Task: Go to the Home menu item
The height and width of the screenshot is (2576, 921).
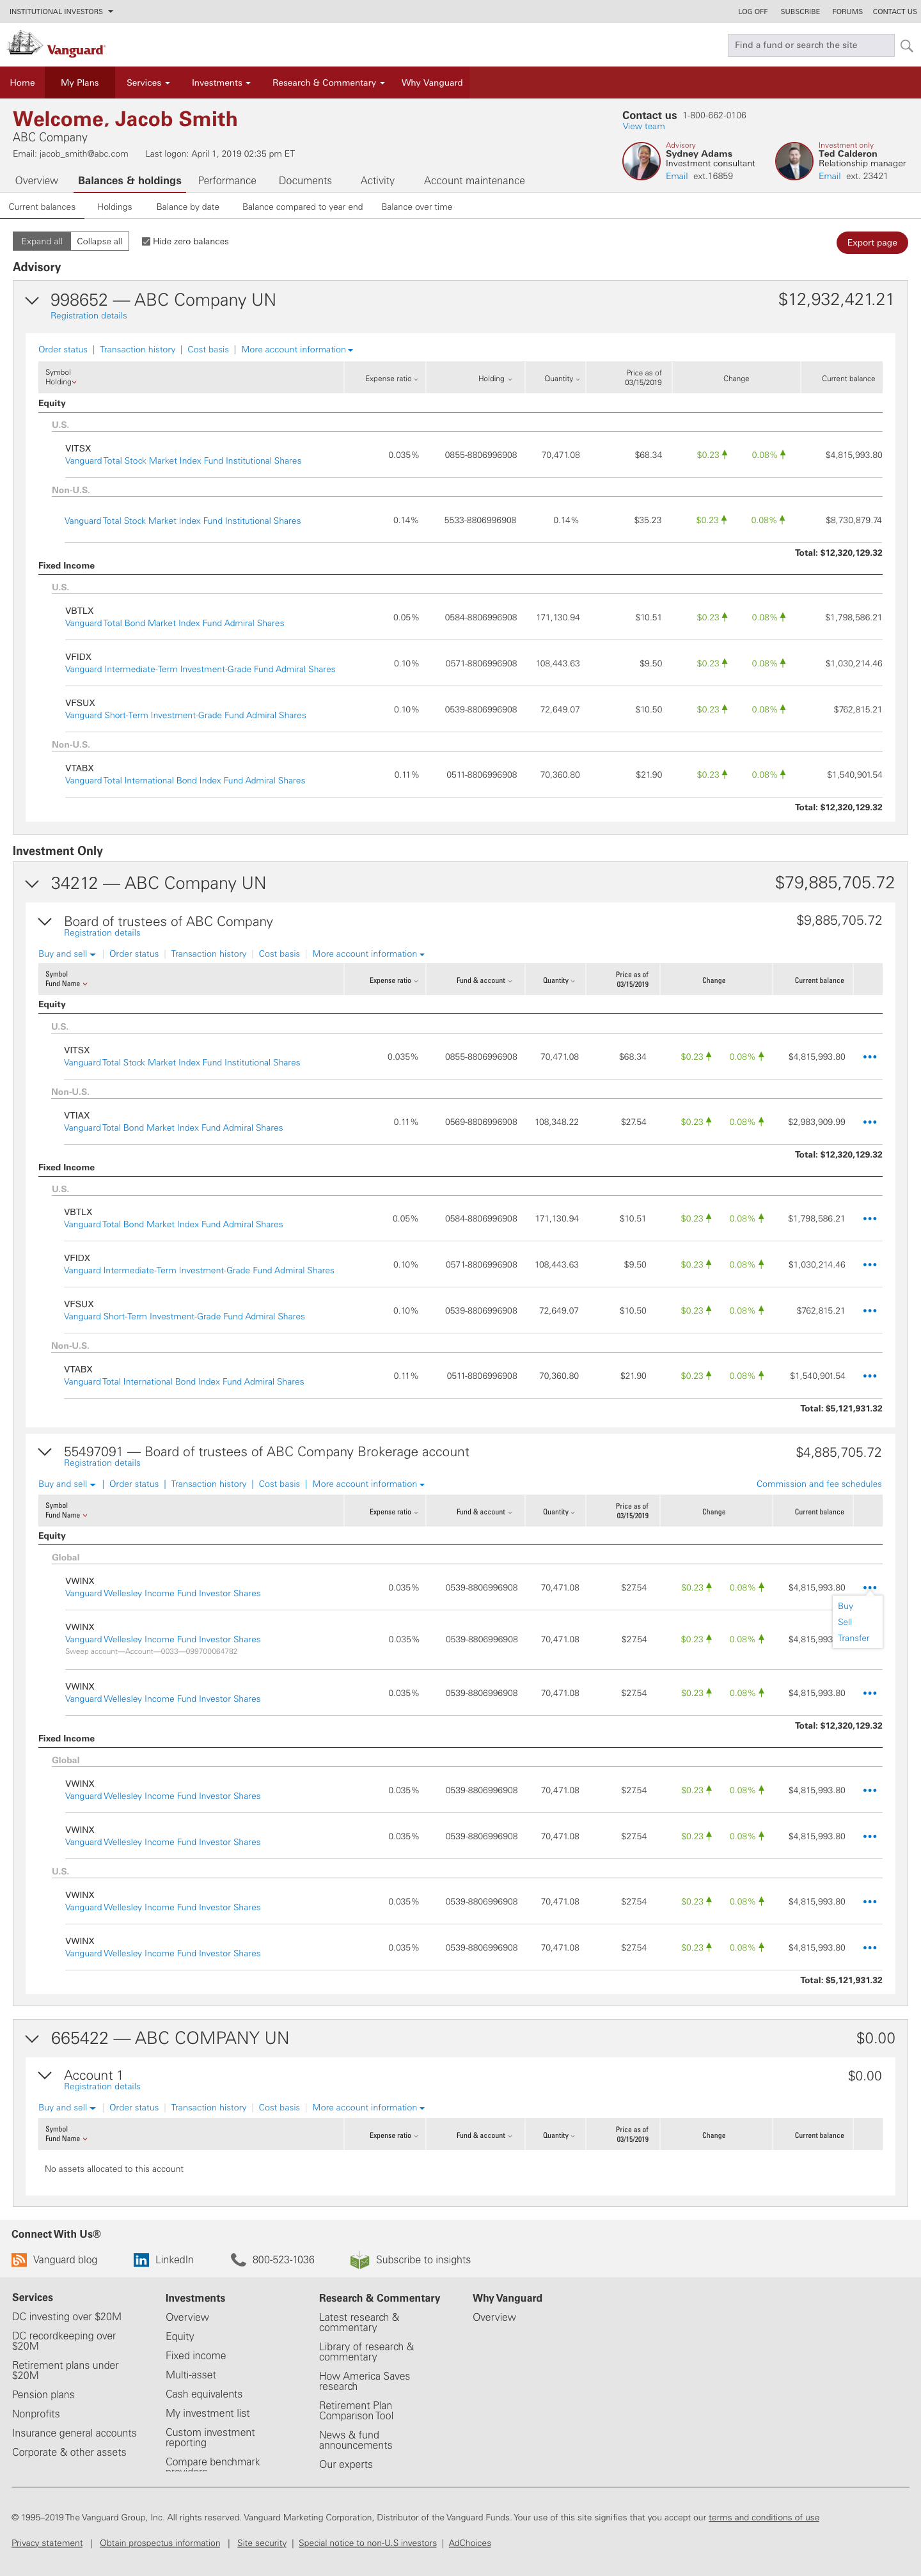Action: [22, 83]
